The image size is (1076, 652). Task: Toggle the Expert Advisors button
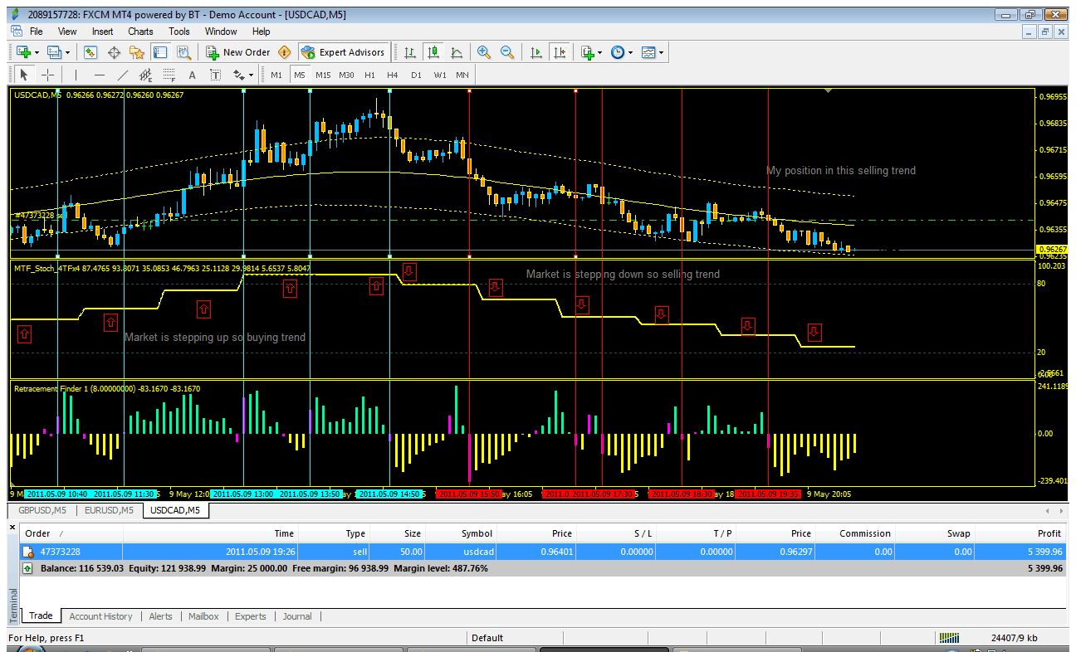point(345,52)
